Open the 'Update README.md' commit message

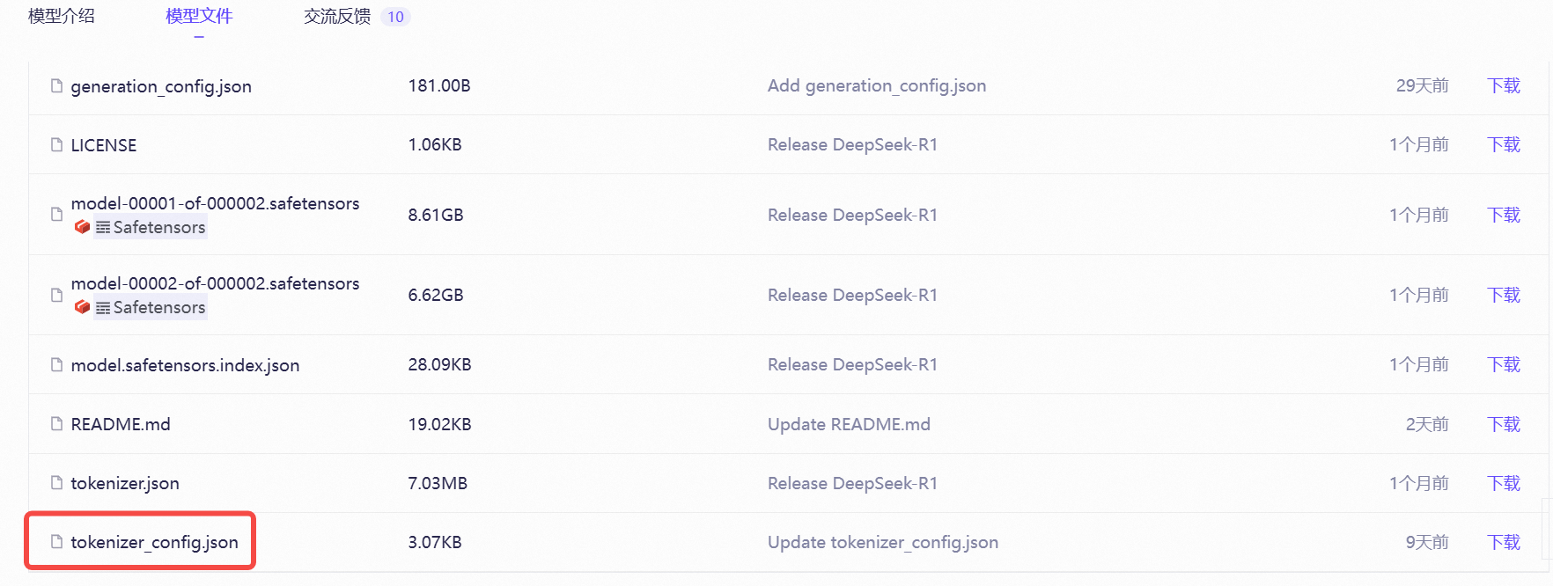coord(849,424)
